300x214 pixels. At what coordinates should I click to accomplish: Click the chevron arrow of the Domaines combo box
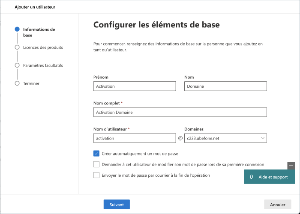tap(262, 138)
